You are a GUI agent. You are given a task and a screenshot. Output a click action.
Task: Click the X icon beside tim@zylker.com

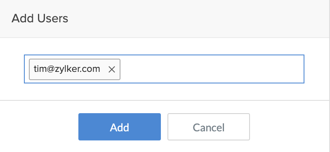pos(111,69)
